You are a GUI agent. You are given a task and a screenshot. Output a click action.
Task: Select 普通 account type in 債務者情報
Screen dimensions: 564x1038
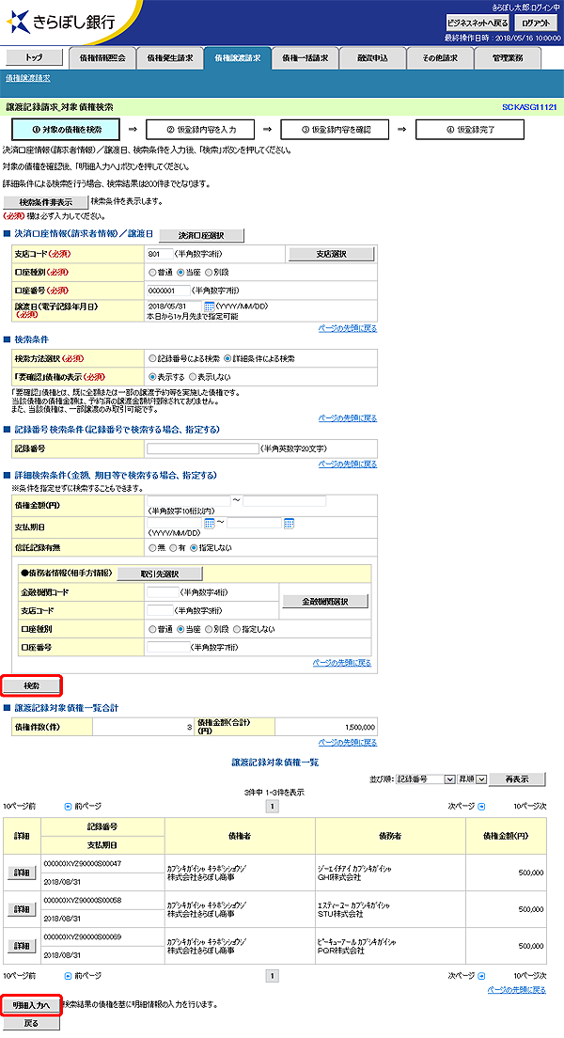click(152, 629)
